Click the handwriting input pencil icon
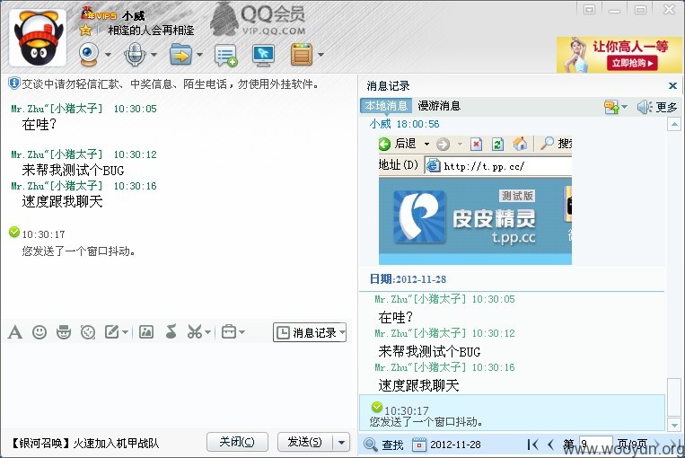Viewport: 685px width, 458px height. (112, 332)
